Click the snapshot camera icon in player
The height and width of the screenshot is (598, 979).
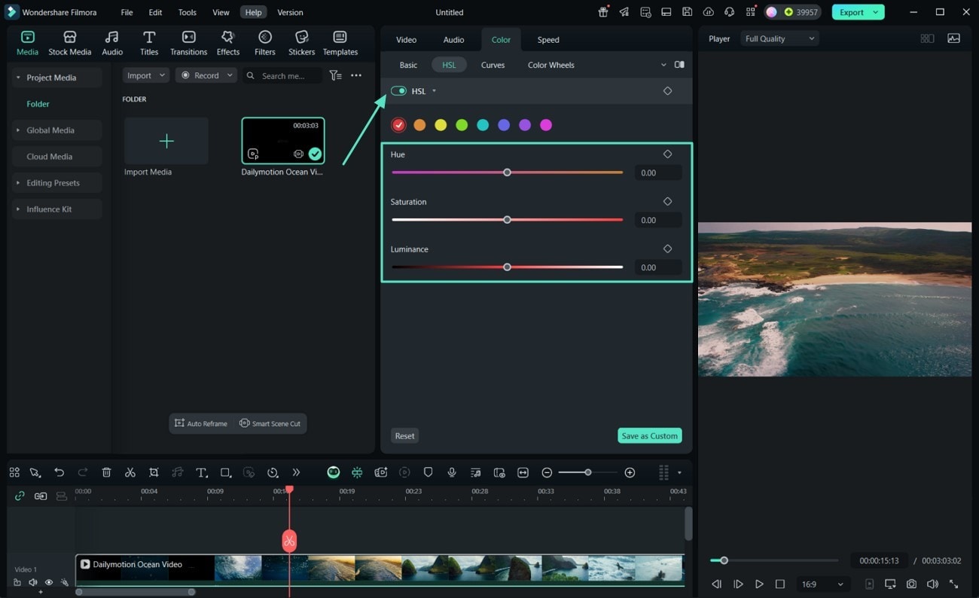tap(911, 584)
